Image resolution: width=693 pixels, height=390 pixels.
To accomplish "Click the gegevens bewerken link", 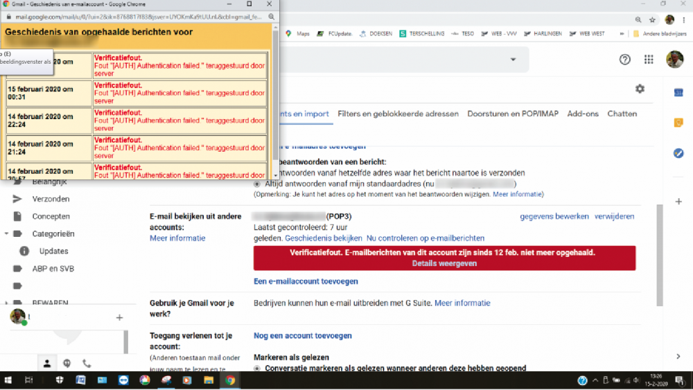I will click(x=554, y=216).
